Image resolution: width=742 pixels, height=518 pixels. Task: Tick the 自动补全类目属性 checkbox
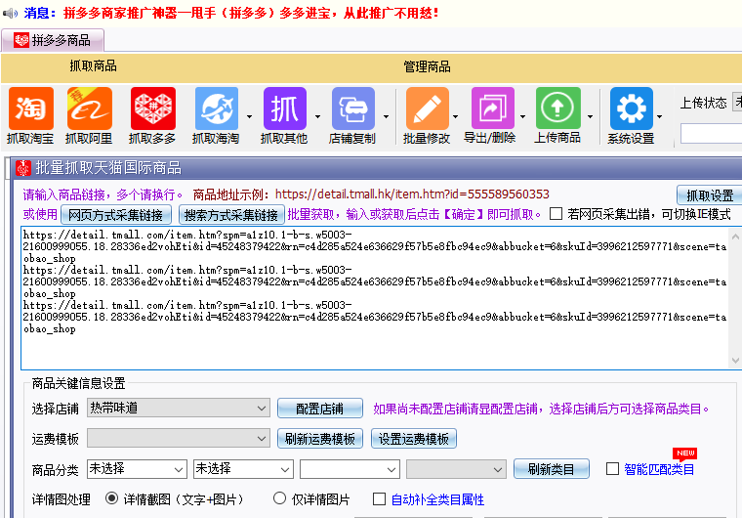[x=379, y=499]
